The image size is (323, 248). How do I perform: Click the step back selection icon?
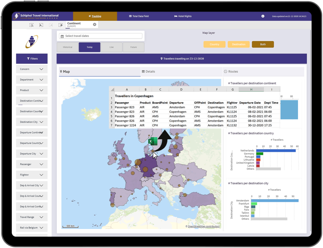click(41, 25)
